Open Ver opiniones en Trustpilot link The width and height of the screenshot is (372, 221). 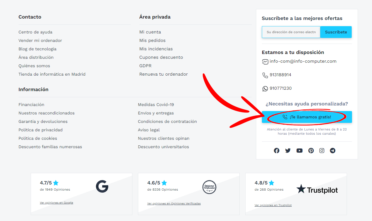click(x=273, y=205)
